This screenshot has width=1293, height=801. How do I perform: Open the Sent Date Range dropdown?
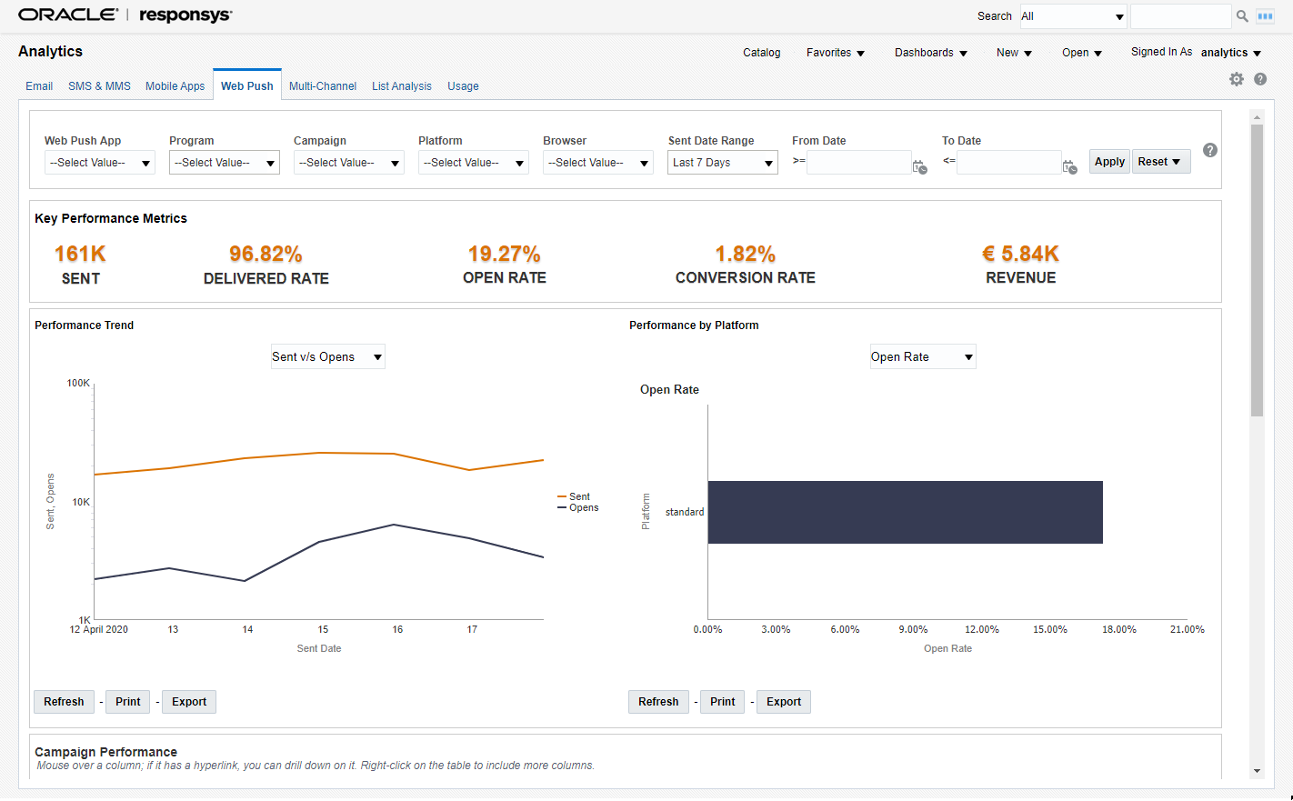pyautogui.click(x=722, y=163)
